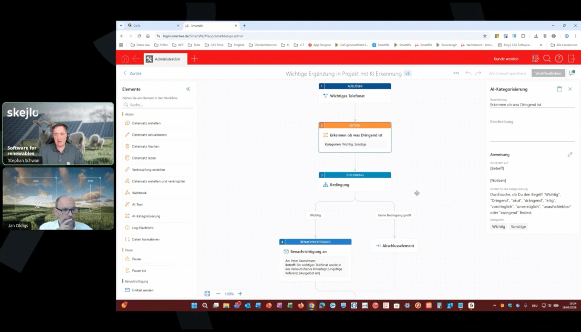Open File Explorer in taskbar
This screenshot has height=332, width=581.
[226, 305]
